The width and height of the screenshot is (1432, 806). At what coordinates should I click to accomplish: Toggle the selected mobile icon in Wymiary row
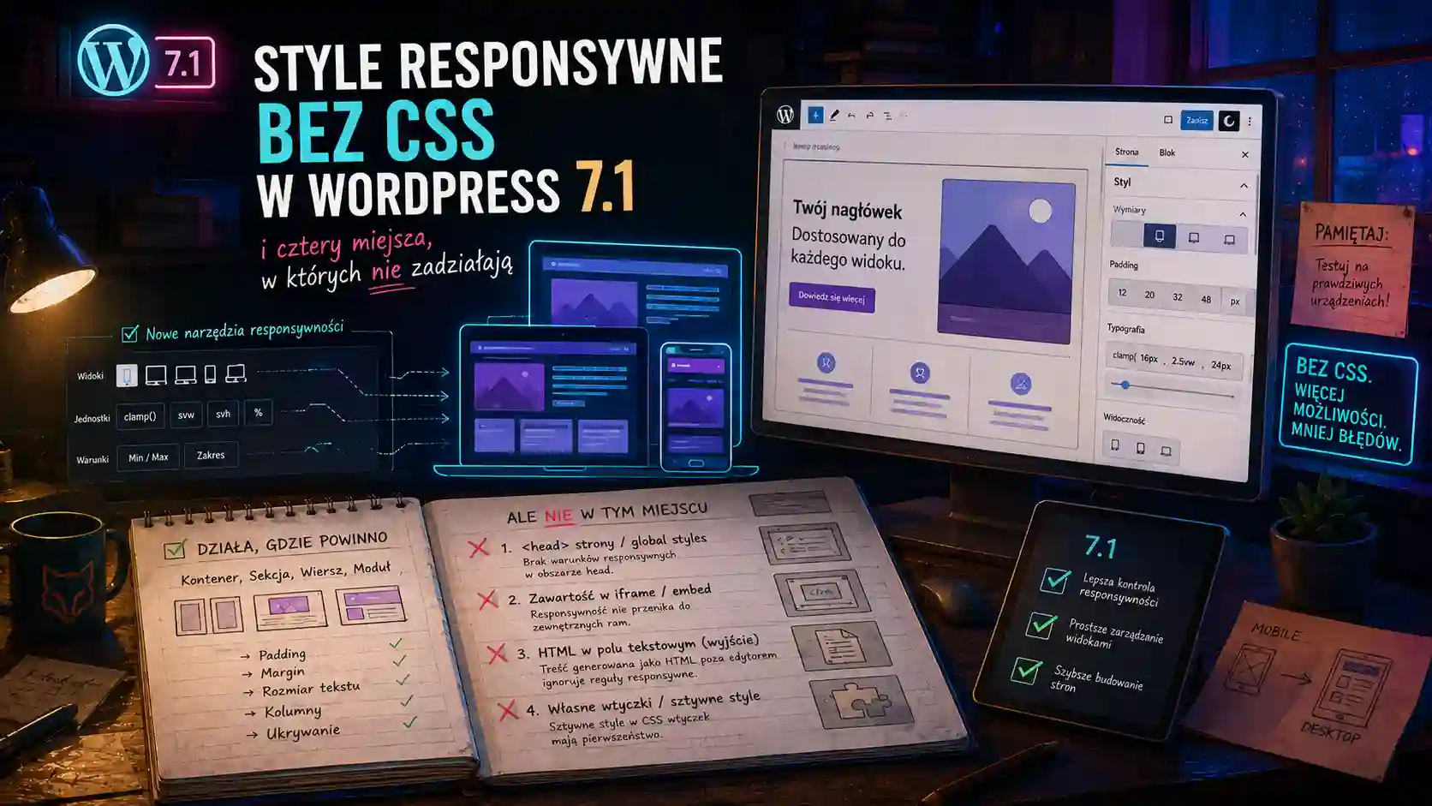[x=1160, y=236]
